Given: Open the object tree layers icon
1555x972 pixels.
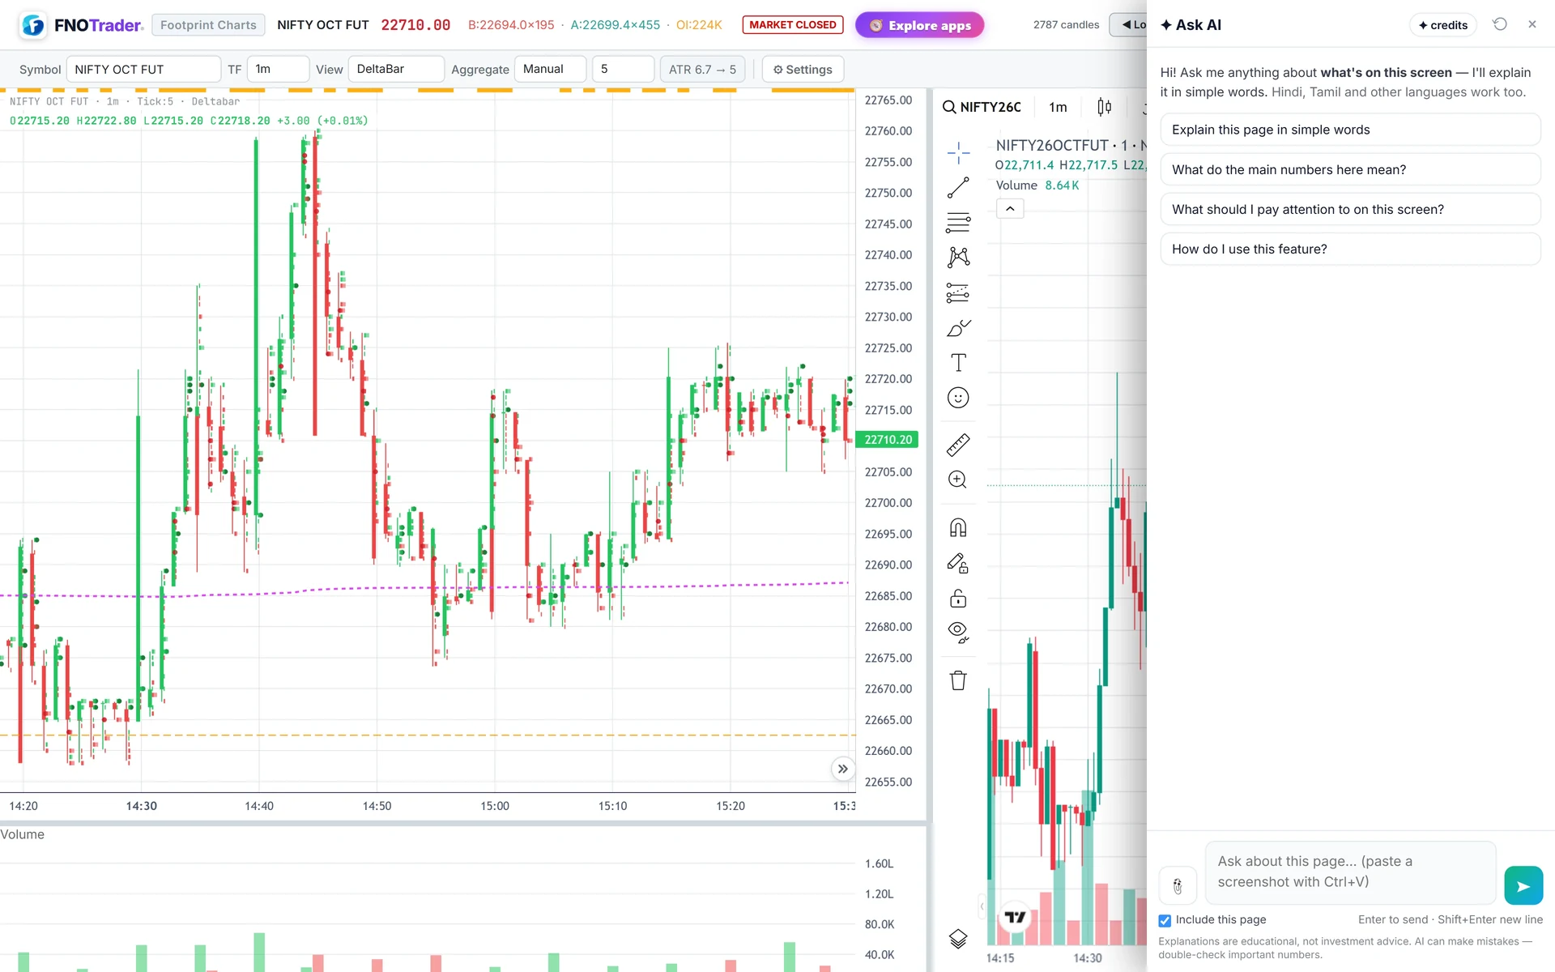Looking at the screenshot, I should click(958, 939).
